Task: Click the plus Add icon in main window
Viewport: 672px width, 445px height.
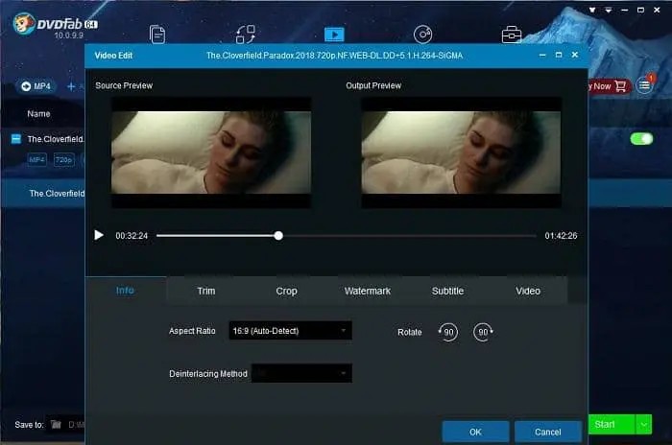Action: pos(71,87)
